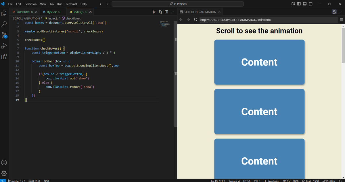Viewport: 345px width, 182px height.
Task: Click the SCROLL ANIMATION breadcrumb folder
Action: 26,18
